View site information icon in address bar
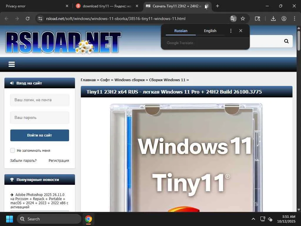This screenshot has width=301, height=226. [40, 19]
